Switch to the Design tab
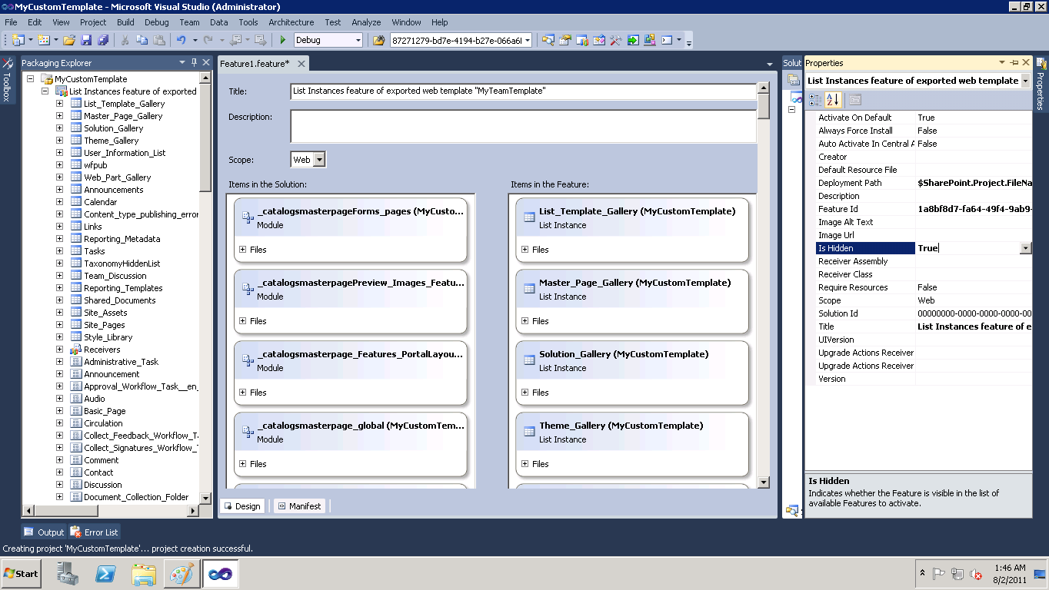This screenshot has width=1049, height=590. (x=242, y=506)
